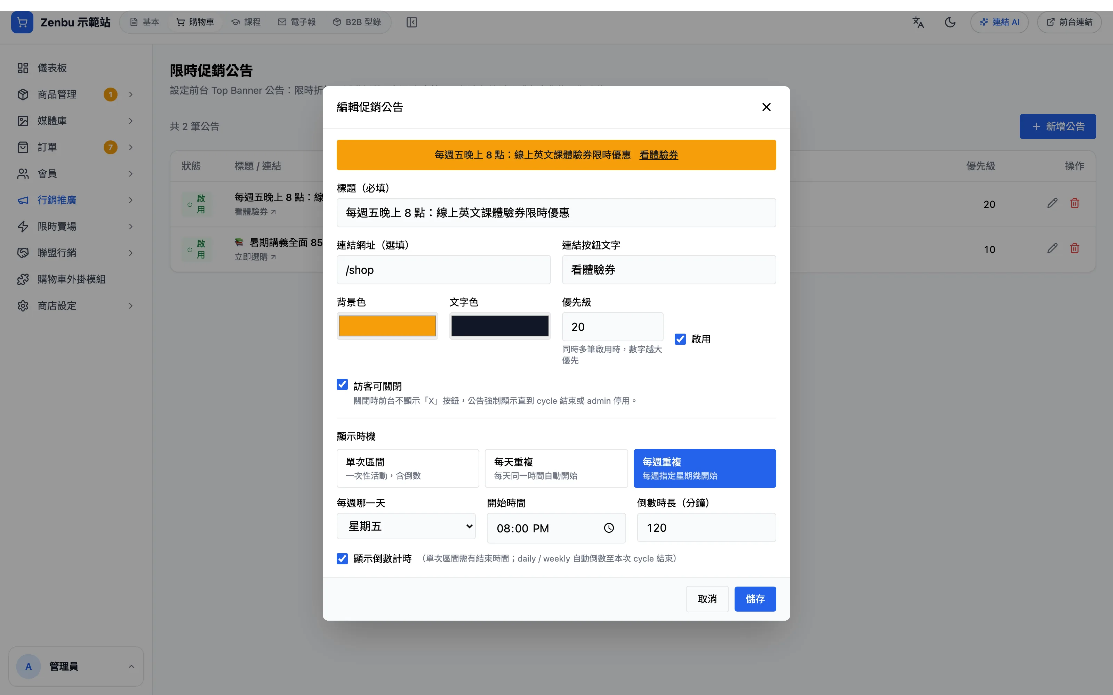Click the 連結 AI button
Image resolution: width=1113 pixels, height=695 pixels.
click(999, 22)
